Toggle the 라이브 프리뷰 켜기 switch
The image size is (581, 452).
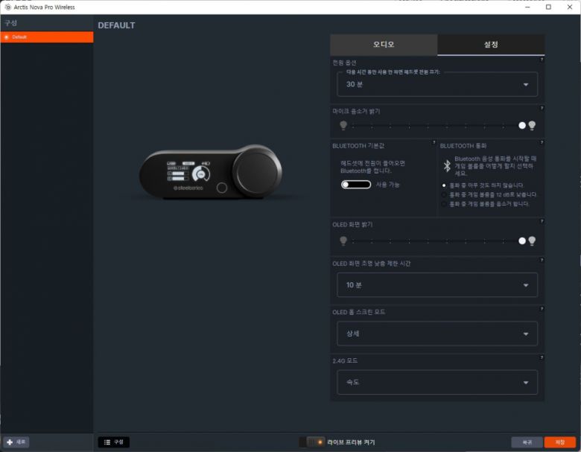pos(312,442)
